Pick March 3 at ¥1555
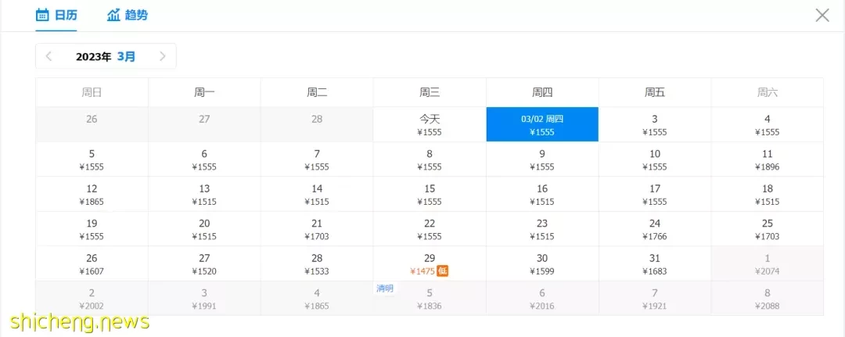The image size is (845, 337). [655, 124]
